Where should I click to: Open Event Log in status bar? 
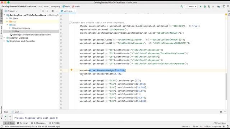220,123
